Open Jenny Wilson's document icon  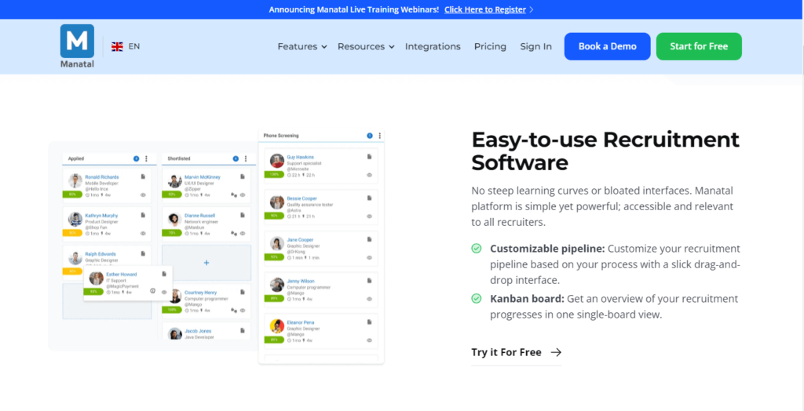click(369, 281)
